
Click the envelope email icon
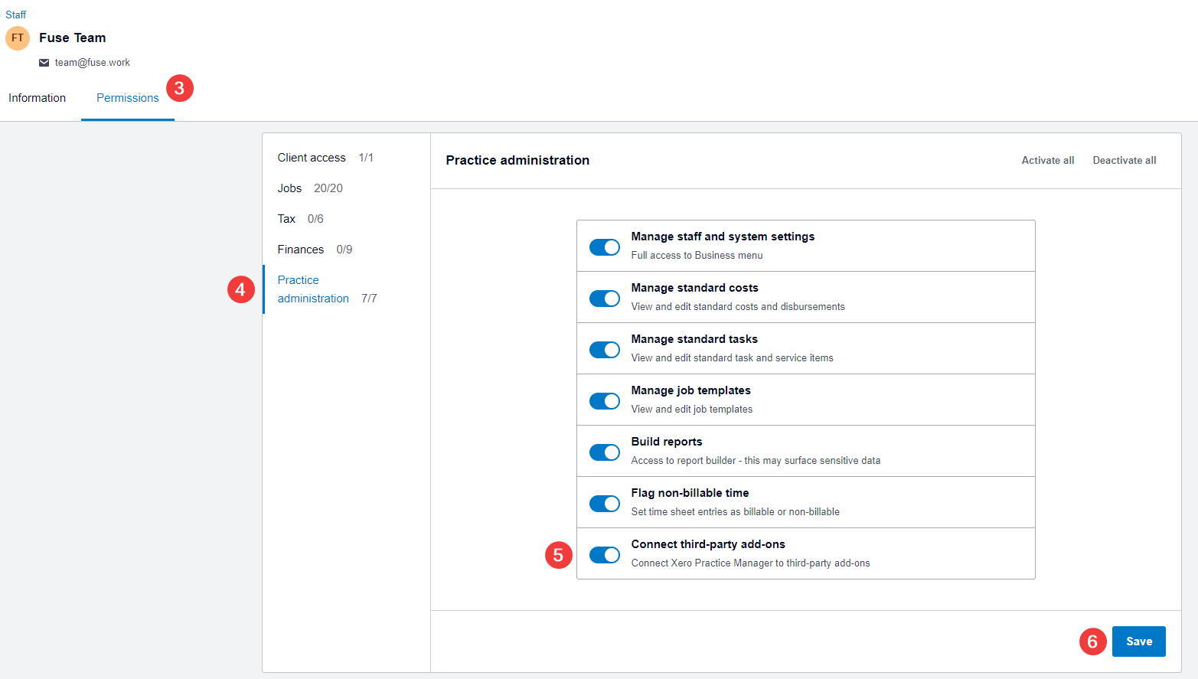click(x=44, y=63)
